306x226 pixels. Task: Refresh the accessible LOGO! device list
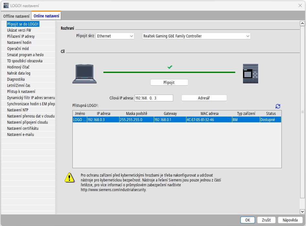(x=278, y=106)
